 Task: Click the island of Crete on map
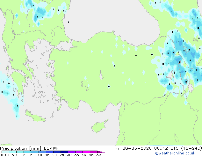point(35,117)
